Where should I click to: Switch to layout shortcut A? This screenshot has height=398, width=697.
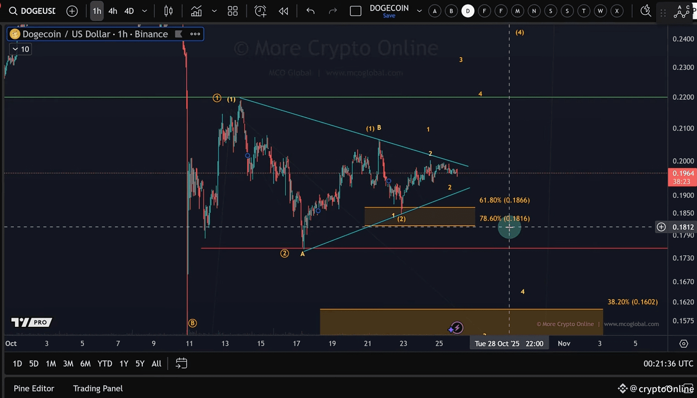[x=435, y=11]
